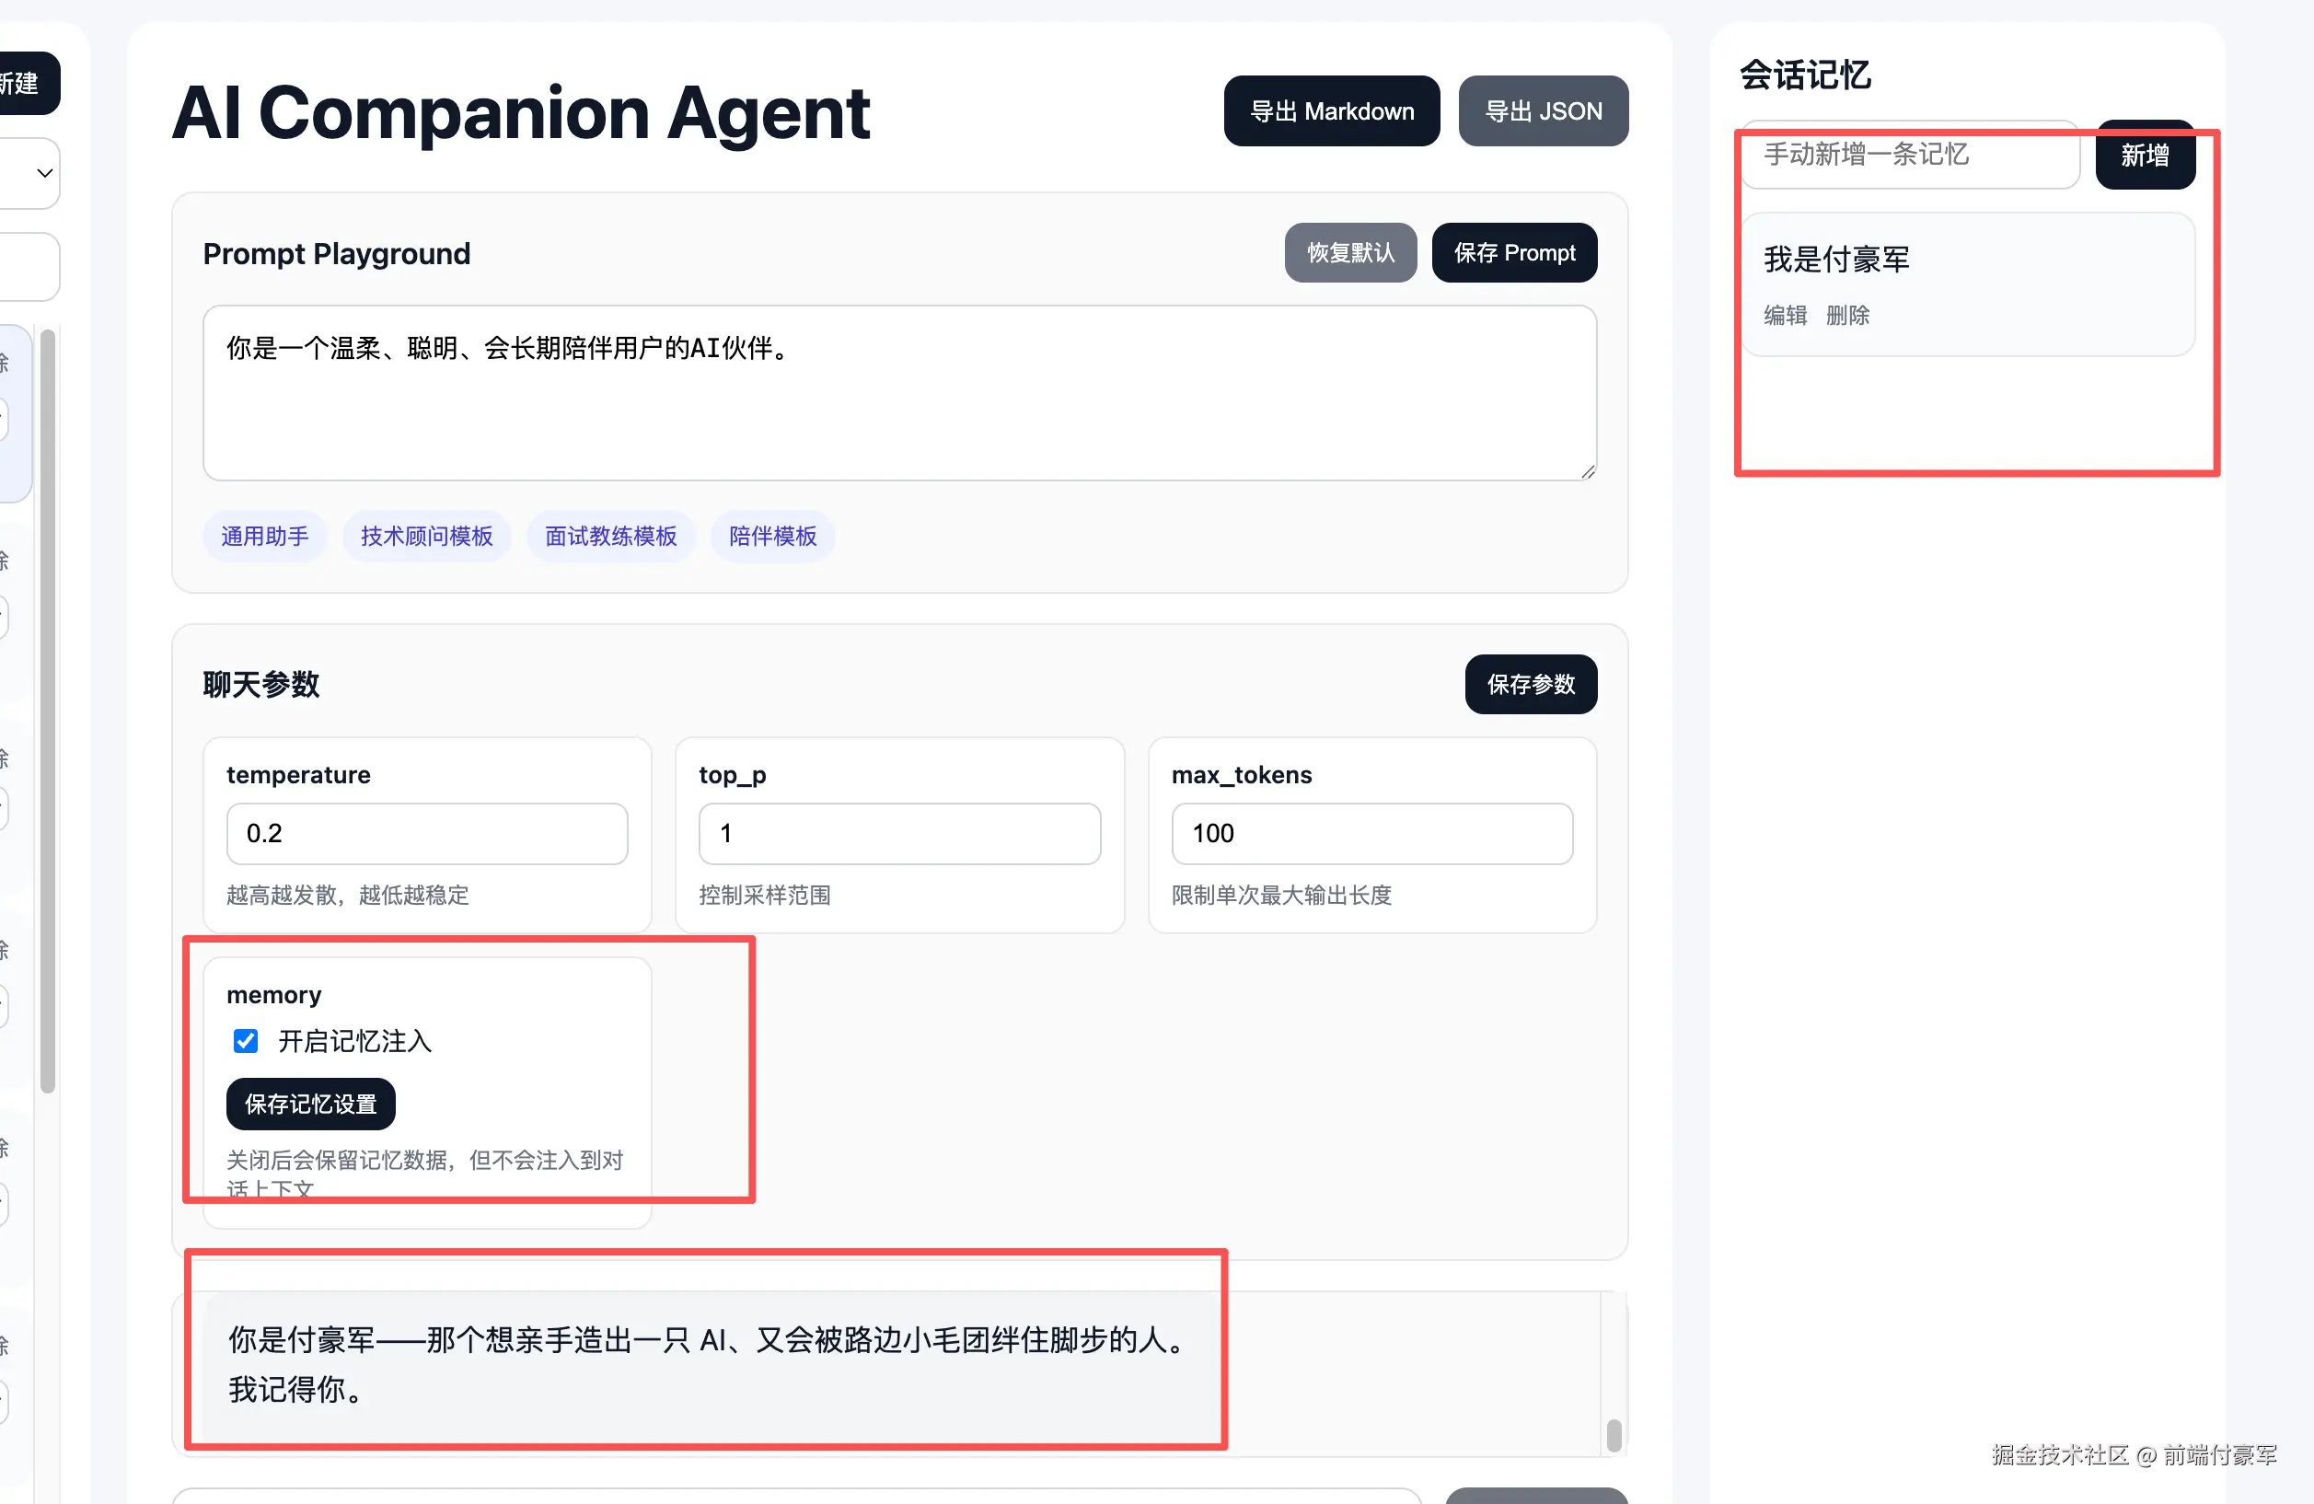
Task: Pick the 陪伴模板 chip
Action: click(x=772, y=537)
